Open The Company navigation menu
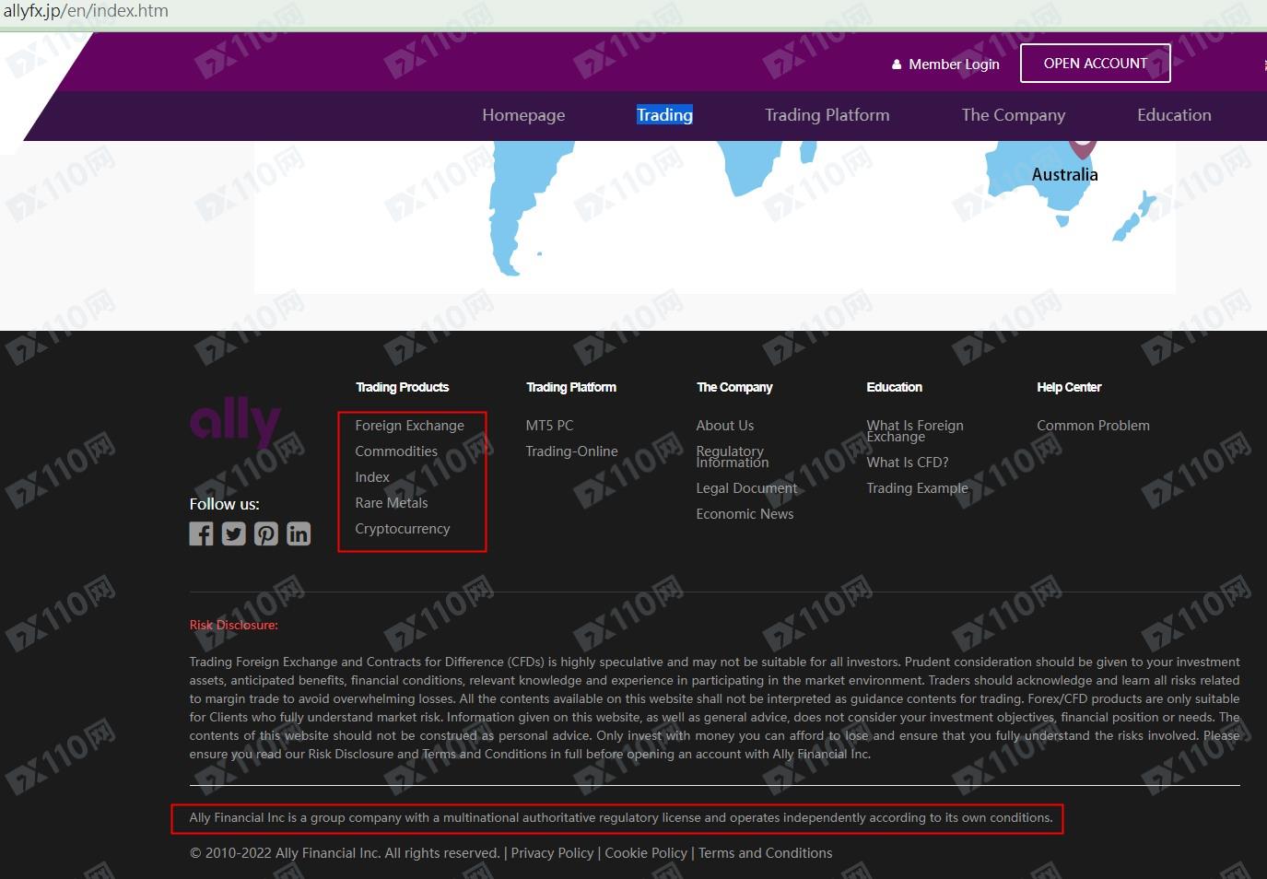 pyautogui.click(x=1013, y=115)
